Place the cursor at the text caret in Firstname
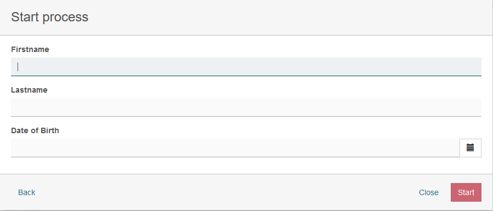This screenshot has width=493, height=211. (x=18, y=66)
